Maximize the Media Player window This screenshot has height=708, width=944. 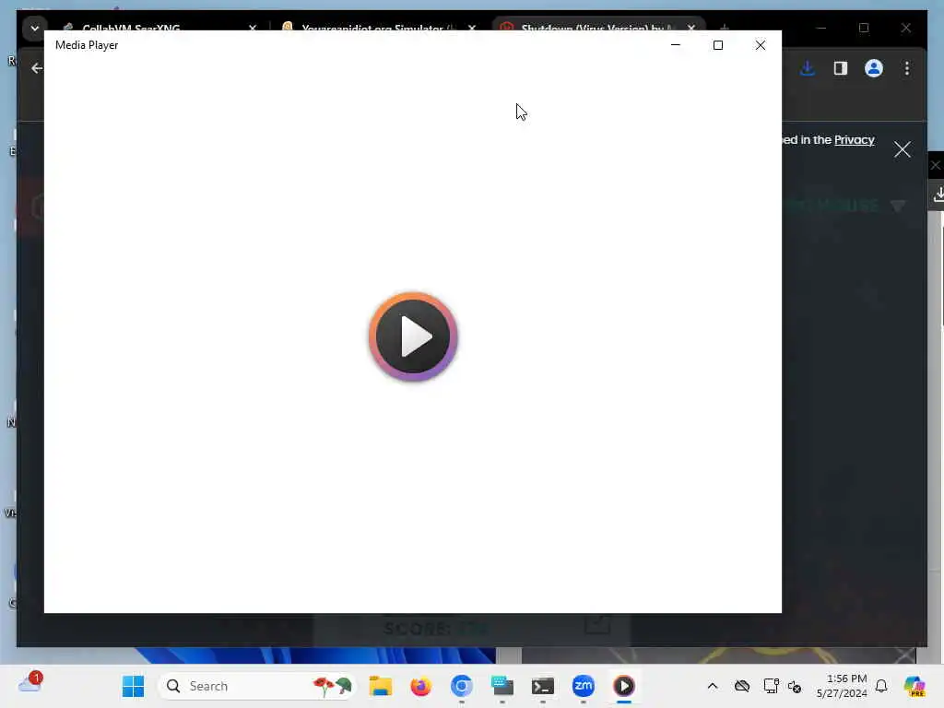pyautogui.click(x=717, y=45)
